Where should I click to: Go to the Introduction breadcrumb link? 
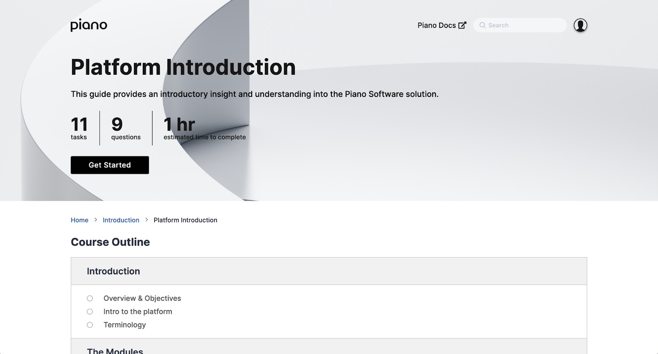click(x=121, y=220)
